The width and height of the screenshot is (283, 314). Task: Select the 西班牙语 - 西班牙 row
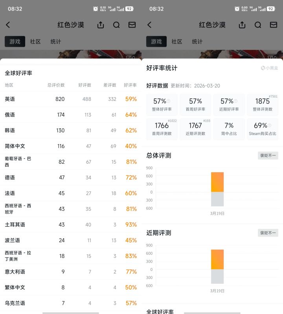pyautogui.click(x=71, y=209)
